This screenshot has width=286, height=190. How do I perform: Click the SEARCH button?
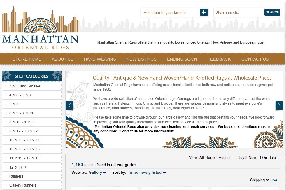pos(272,12)
